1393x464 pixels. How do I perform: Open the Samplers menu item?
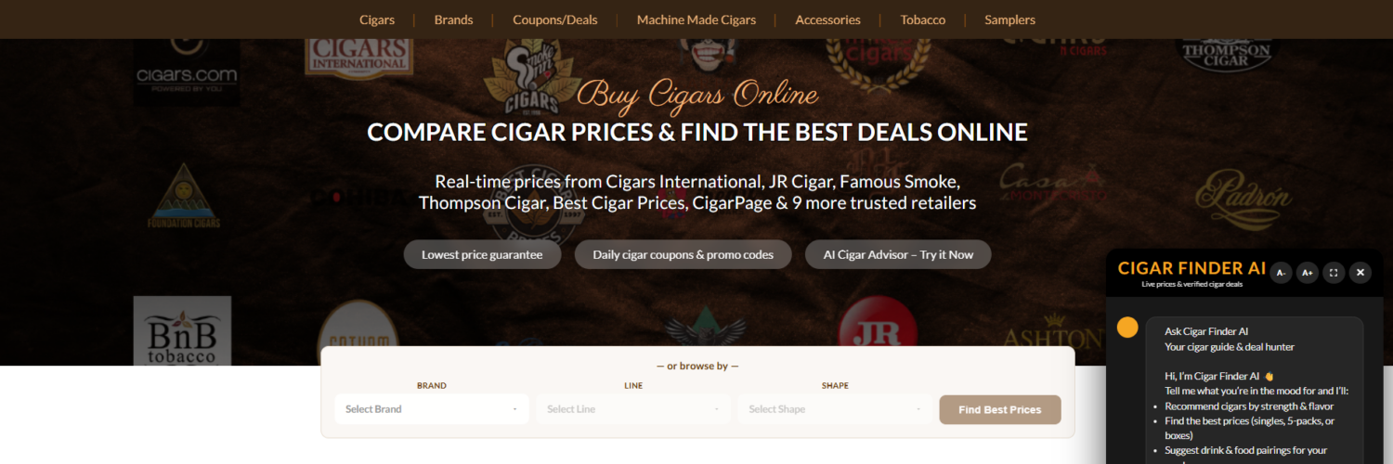(1009, 19)
